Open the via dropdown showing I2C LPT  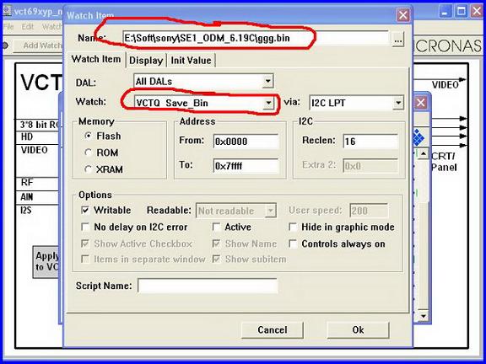[398, 103]
